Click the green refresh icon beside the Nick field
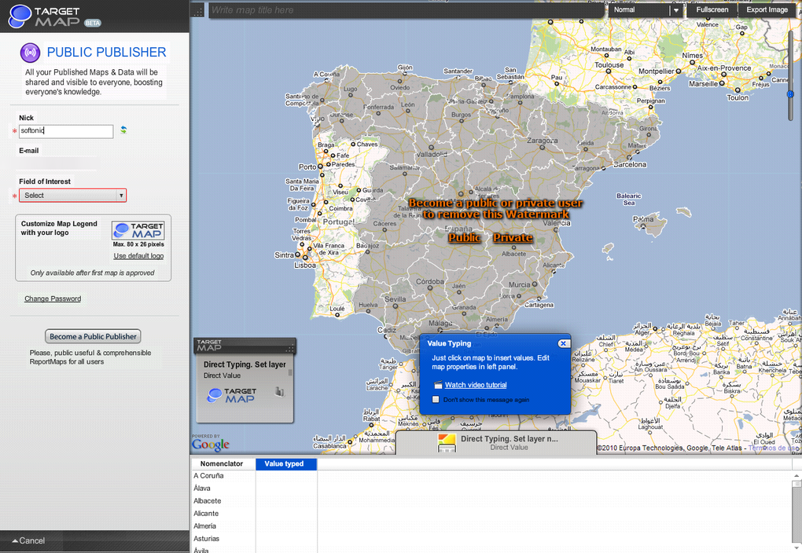802x553 pixels. 123,131
